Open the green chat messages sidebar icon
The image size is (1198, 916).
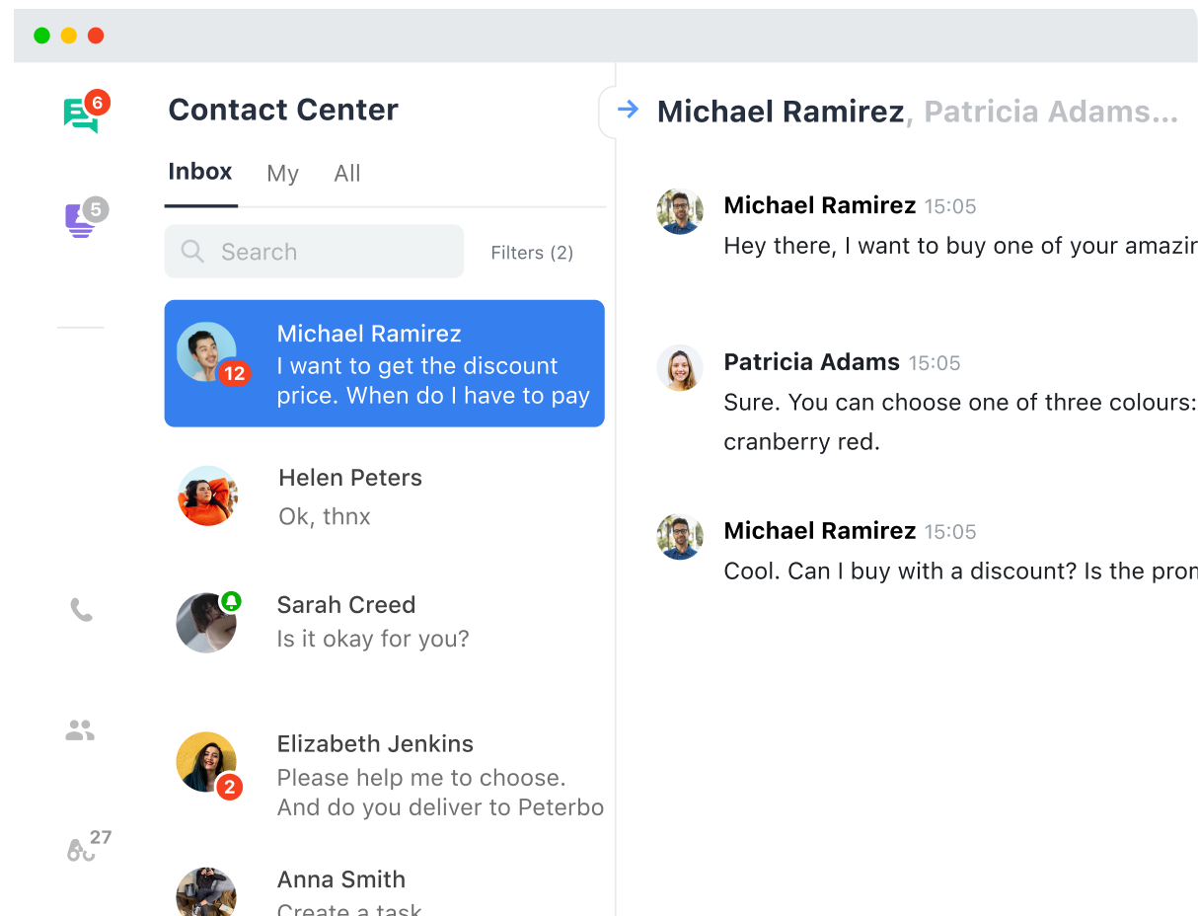81,114
